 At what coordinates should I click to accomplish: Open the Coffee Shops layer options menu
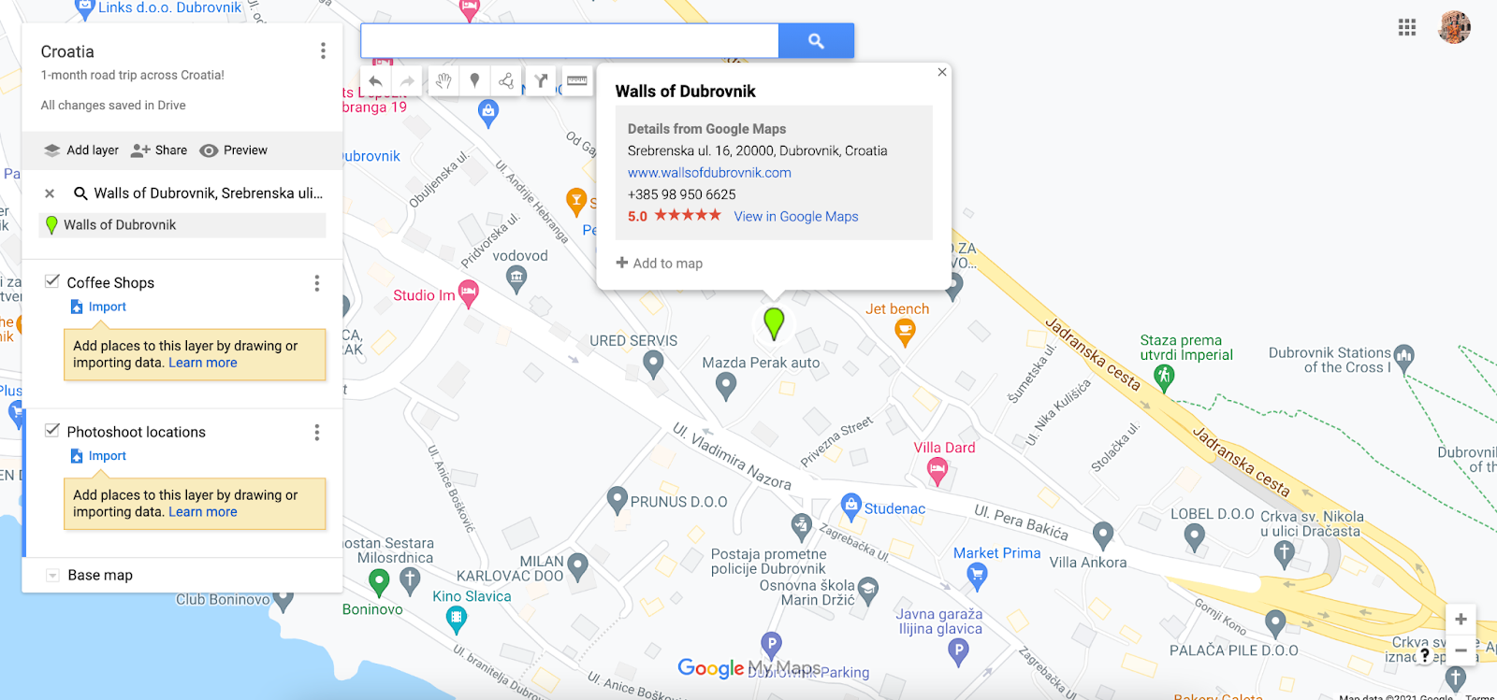click(317, 282)
